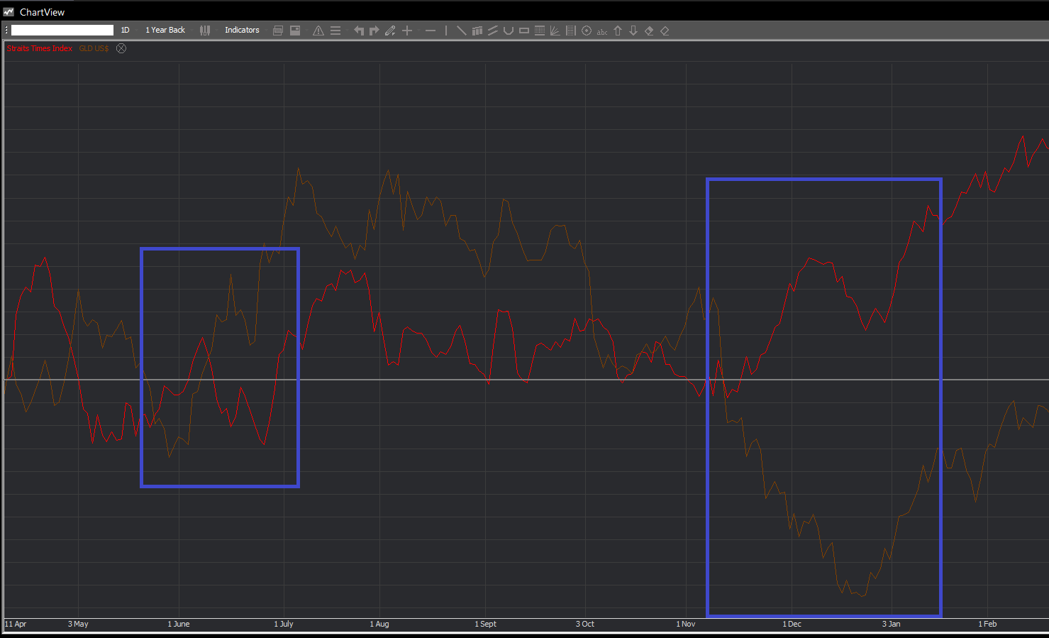Screen dimensions: 1049x638
Task: Expand the 1 Year Back range dropdown
Action: [165, 30]
